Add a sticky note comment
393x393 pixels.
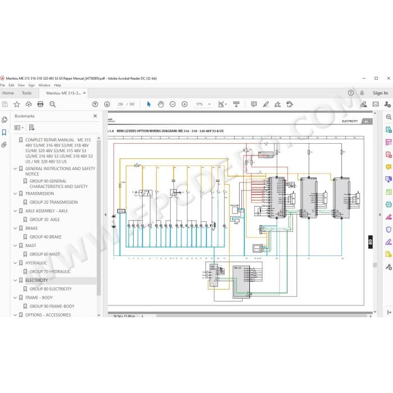(254, 104)
